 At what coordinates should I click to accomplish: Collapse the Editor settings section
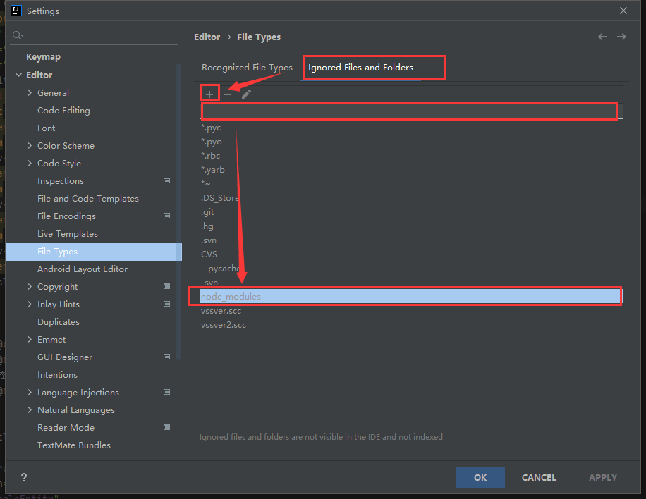point(18,75)
